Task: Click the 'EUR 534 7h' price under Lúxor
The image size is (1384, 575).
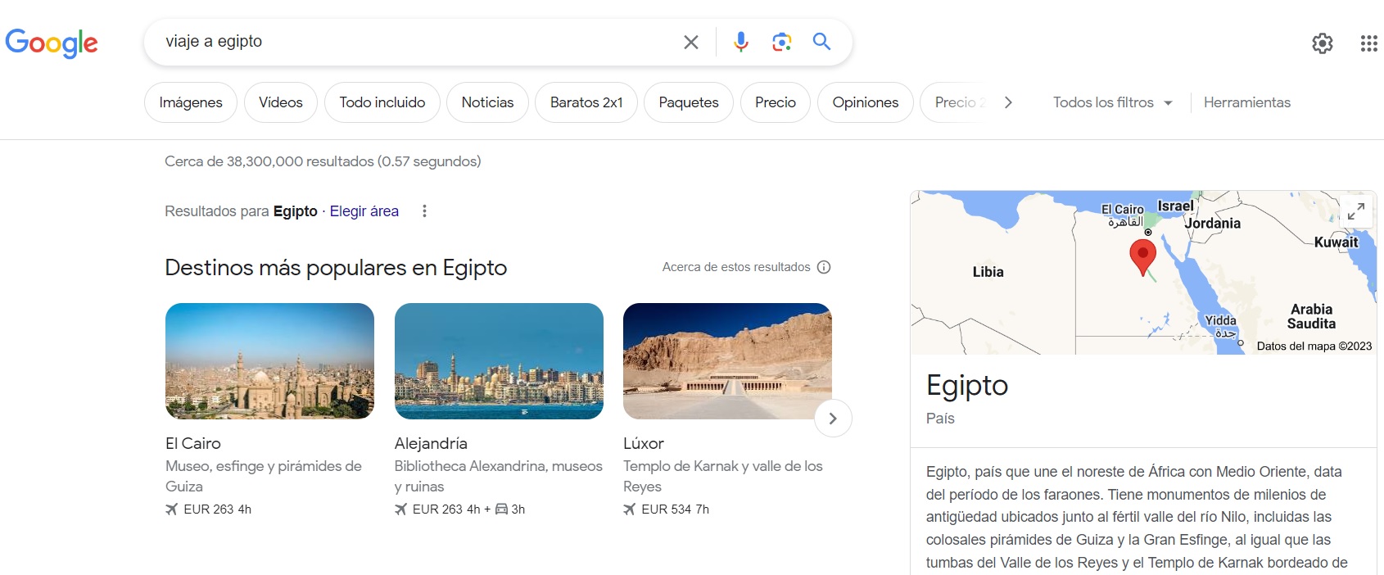Action: click(676, 509)
